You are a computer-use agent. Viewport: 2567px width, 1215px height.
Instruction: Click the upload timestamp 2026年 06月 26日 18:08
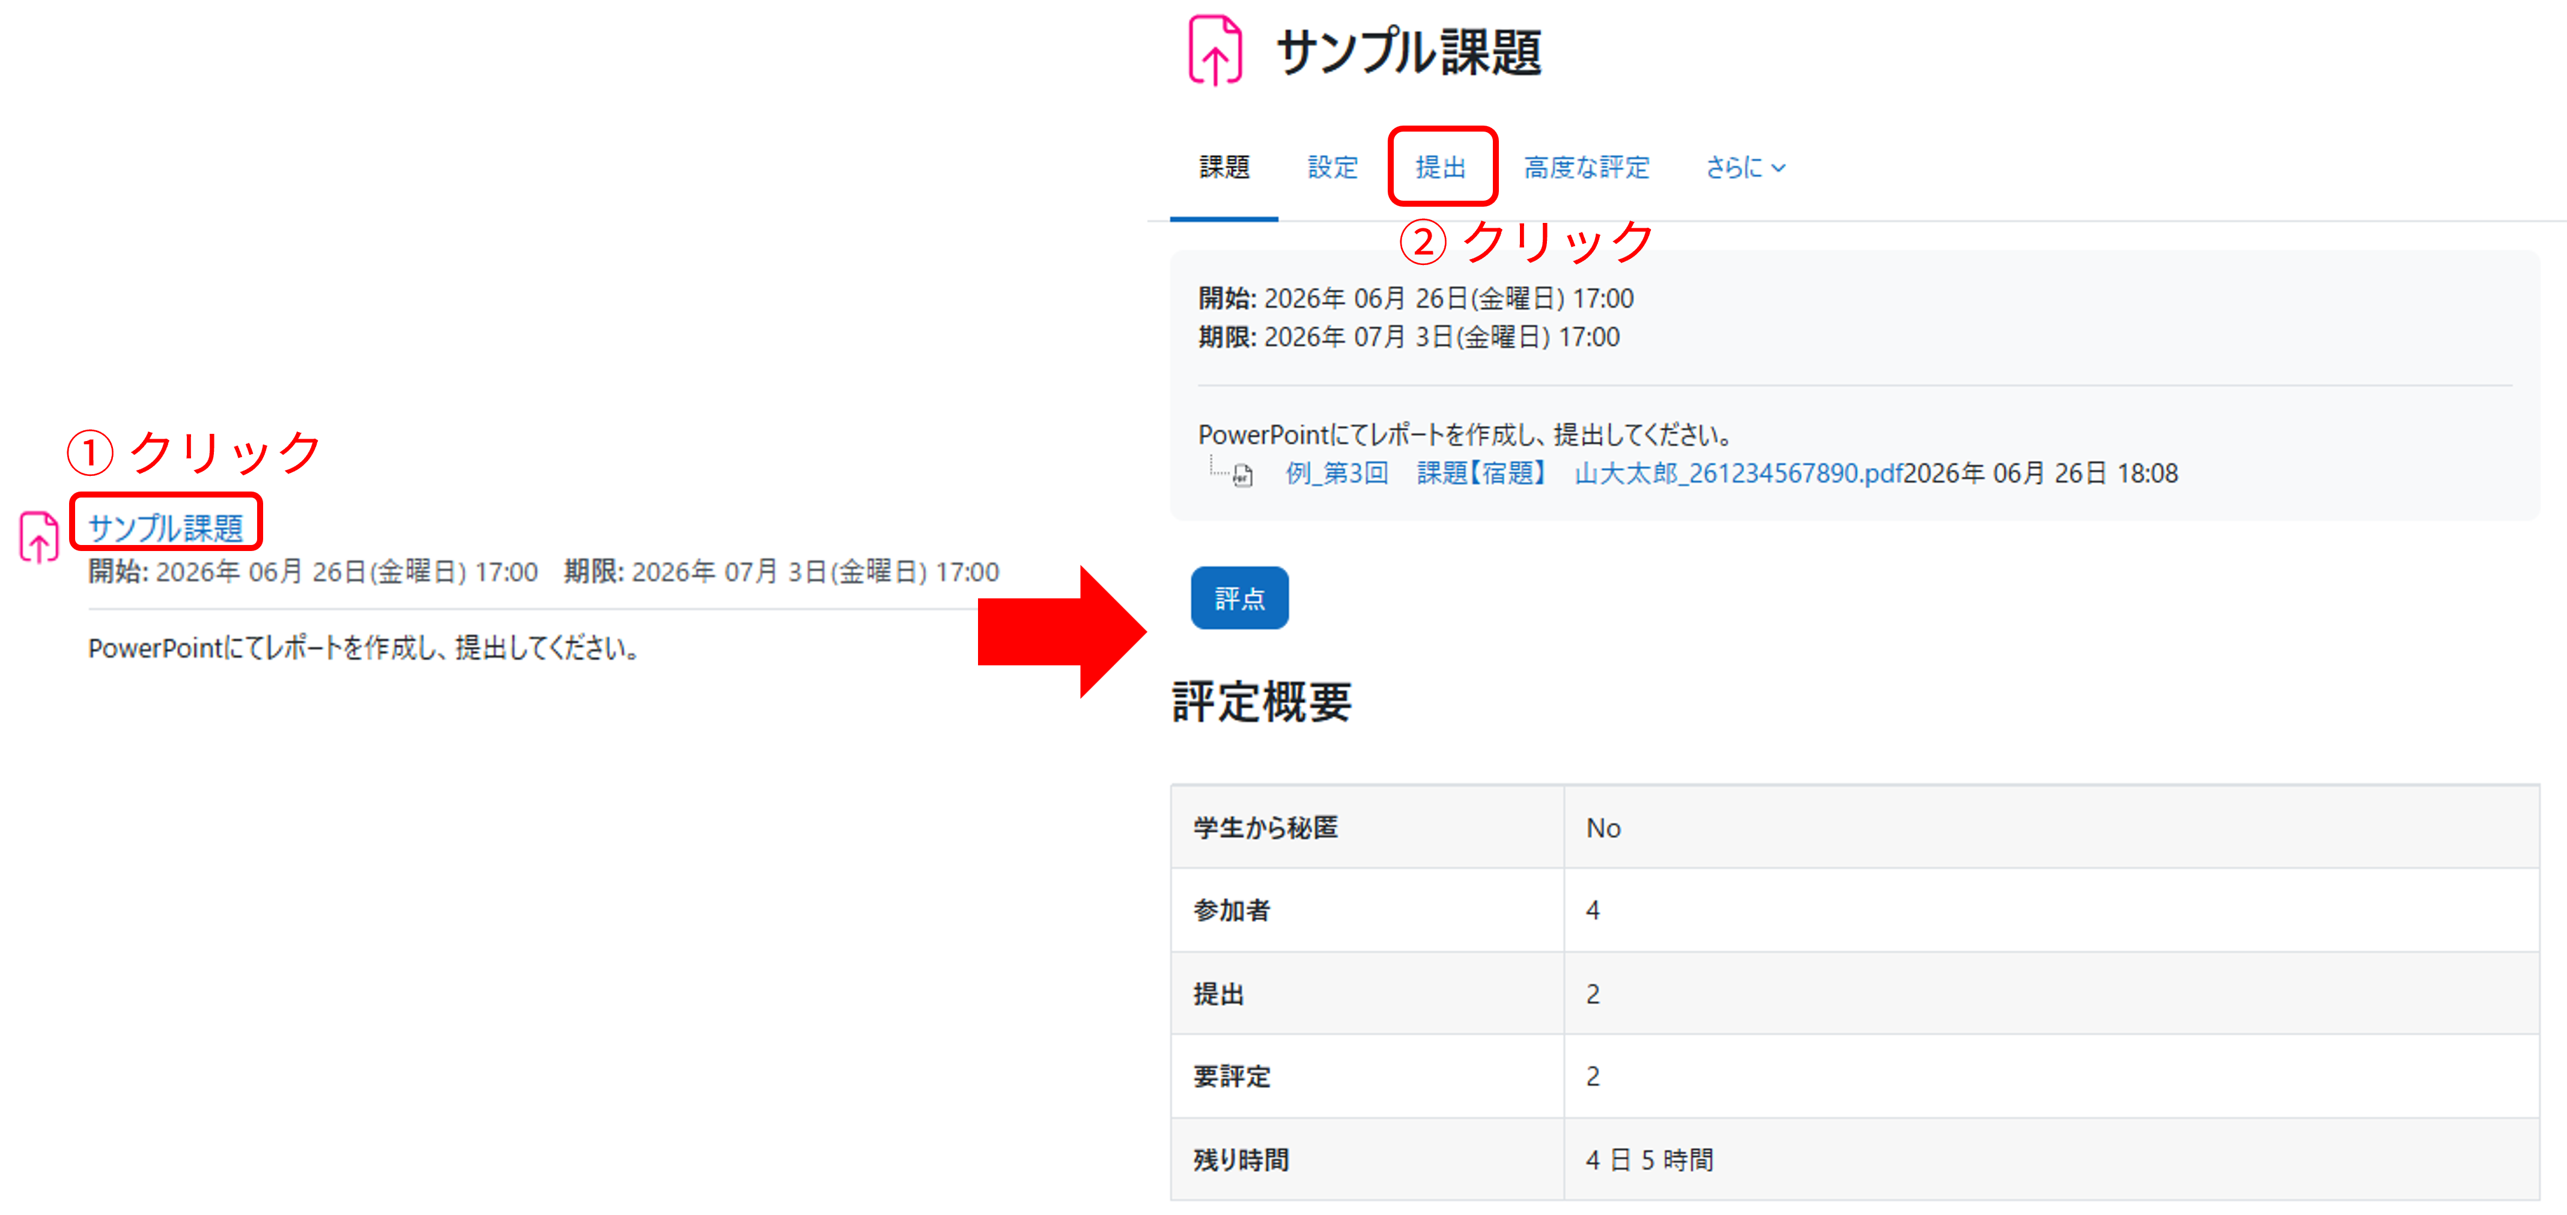tap(2041, 472)
